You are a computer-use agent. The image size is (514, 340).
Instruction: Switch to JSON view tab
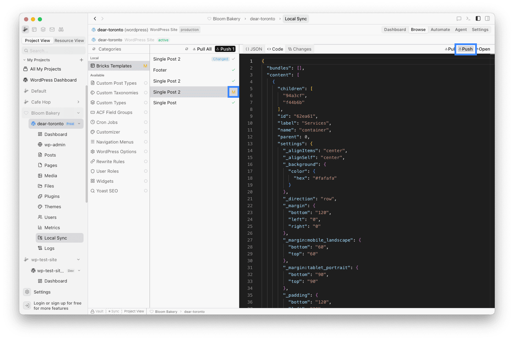pyautogui.click(x=254, y=49)
